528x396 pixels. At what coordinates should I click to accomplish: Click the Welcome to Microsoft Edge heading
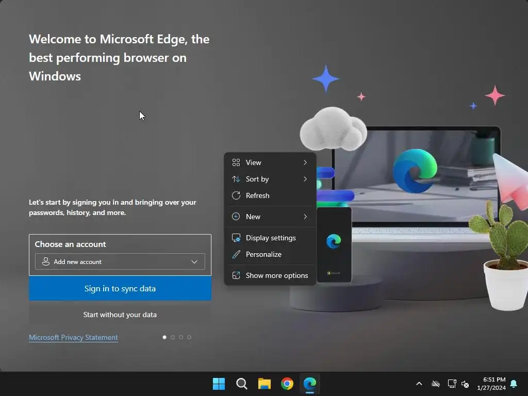119,58
